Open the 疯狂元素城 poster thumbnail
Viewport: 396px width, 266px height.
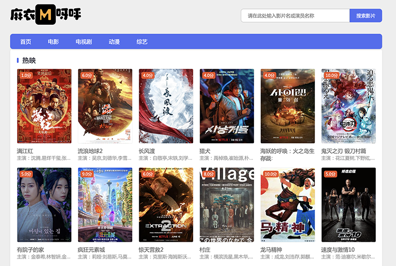point(105,205)
